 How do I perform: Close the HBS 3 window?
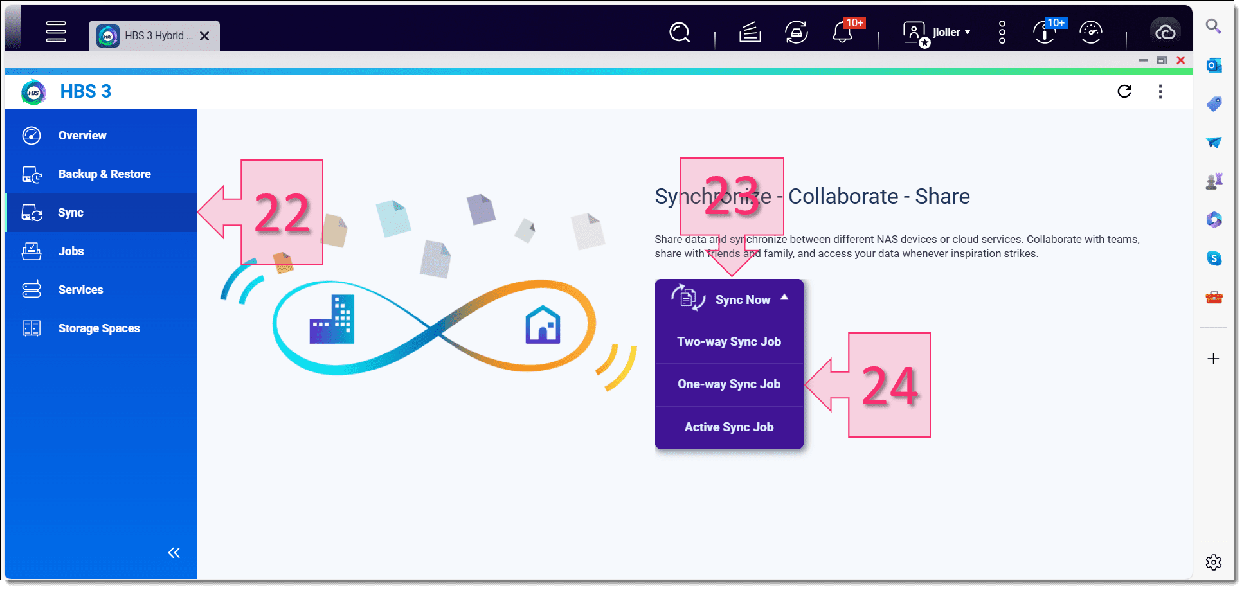(x=1181, y=60)
